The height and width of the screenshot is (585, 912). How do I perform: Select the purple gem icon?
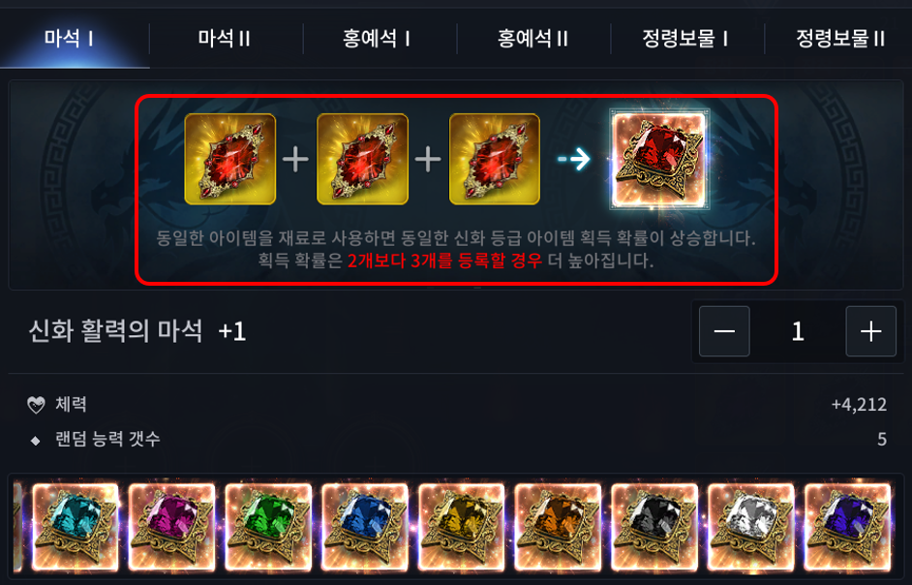click(847, 527)
